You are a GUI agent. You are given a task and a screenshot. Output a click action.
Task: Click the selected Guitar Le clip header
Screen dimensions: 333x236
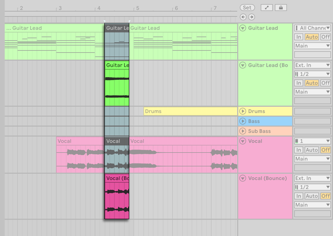tap(117, 28)
